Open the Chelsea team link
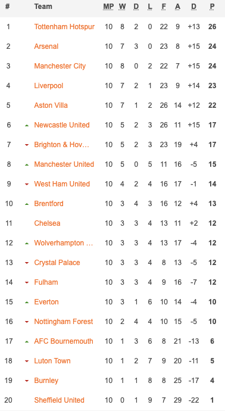Viewport: 225px width, 411px height. (47, 223)
